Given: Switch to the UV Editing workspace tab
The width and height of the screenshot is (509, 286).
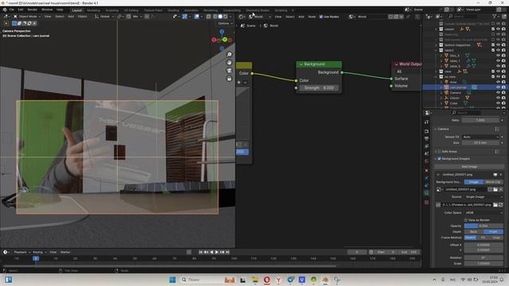Looking at the screenshot, I should click(130, 10).
